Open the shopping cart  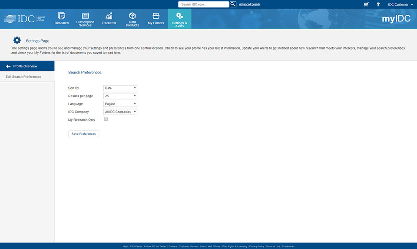[366, 4]
